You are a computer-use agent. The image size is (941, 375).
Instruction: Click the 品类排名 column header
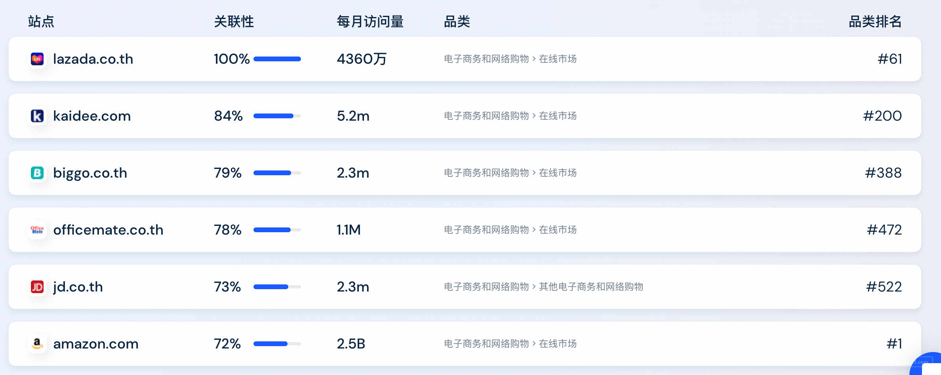click(875, 21)
